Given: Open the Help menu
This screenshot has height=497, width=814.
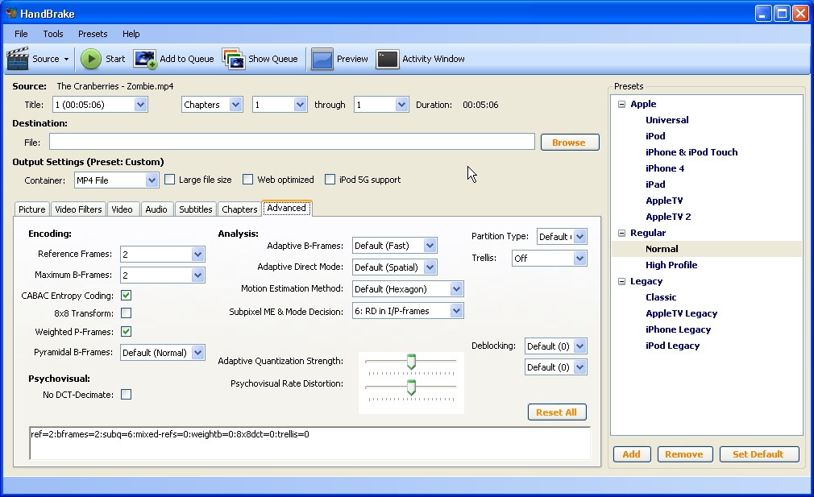Looking at the screenshot, I should click(131, 34).
